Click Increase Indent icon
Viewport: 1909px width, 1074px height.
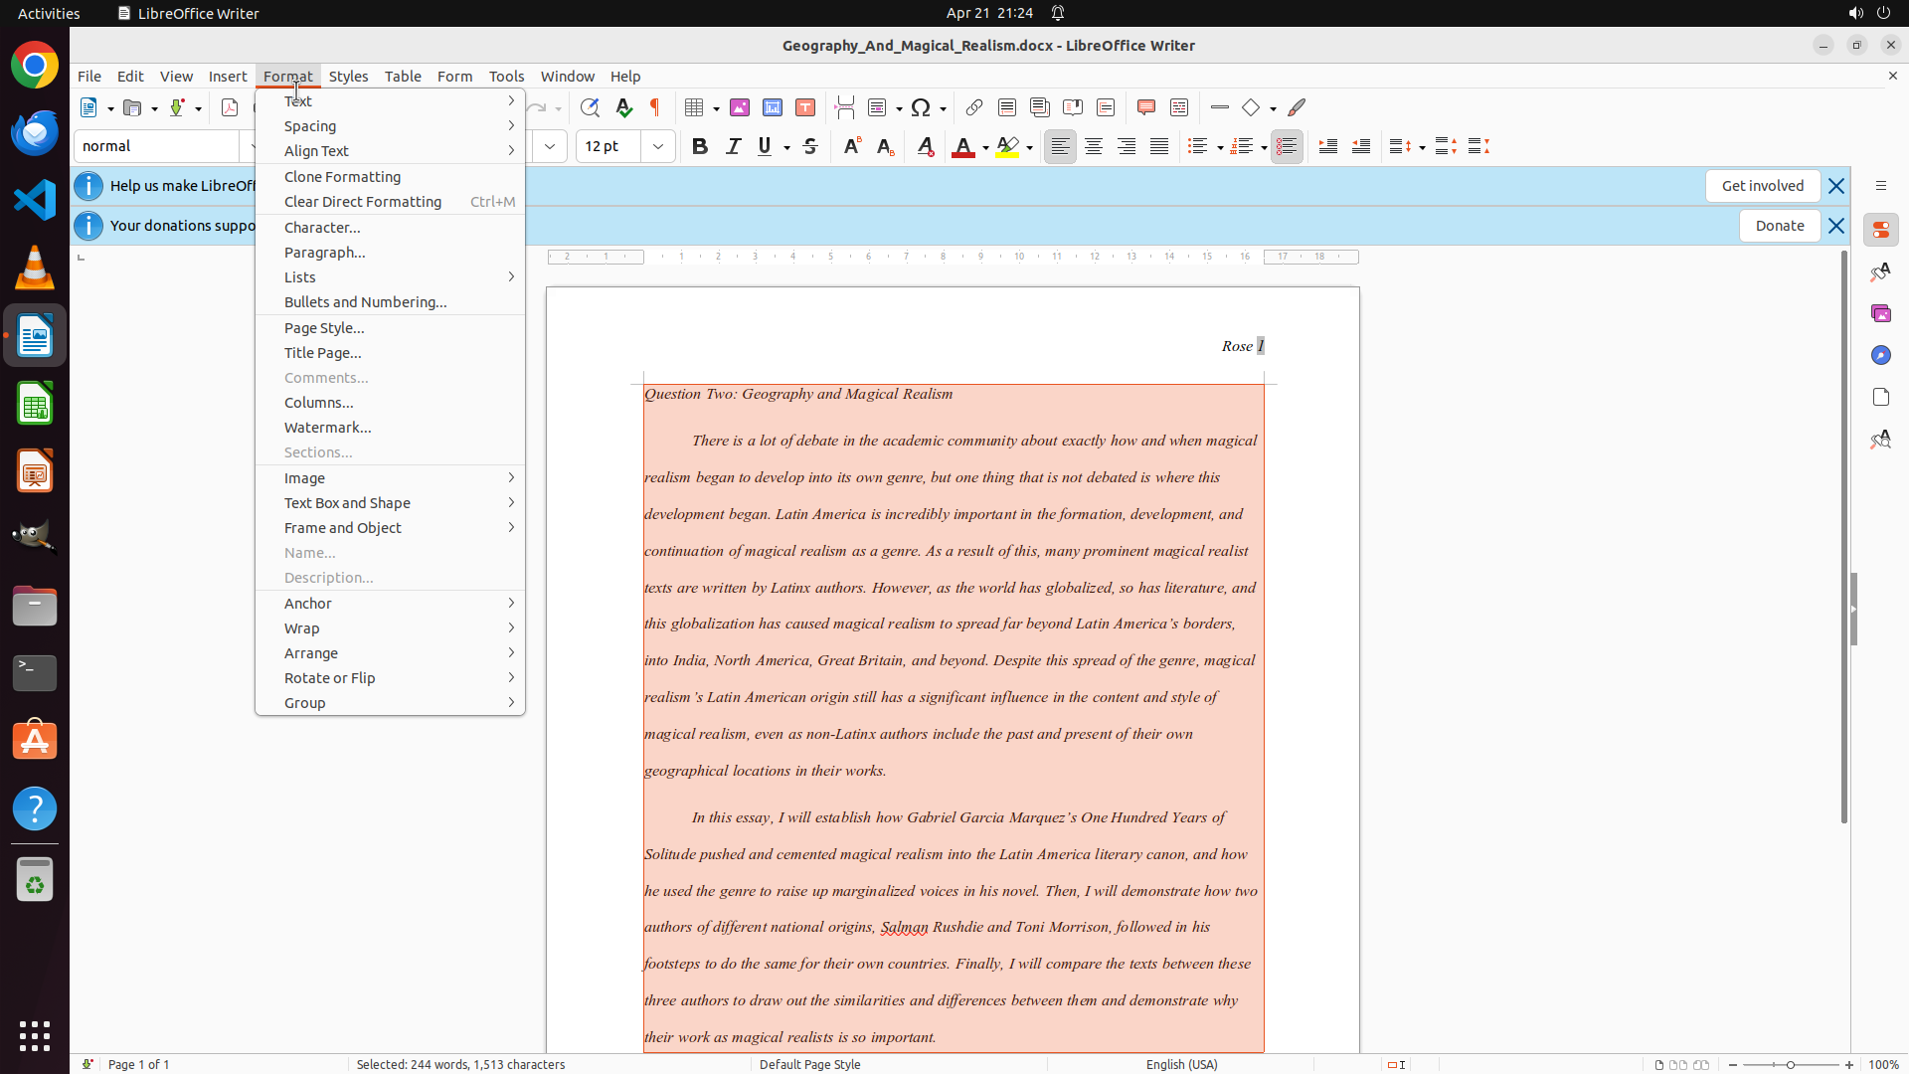click(1328, 146)
